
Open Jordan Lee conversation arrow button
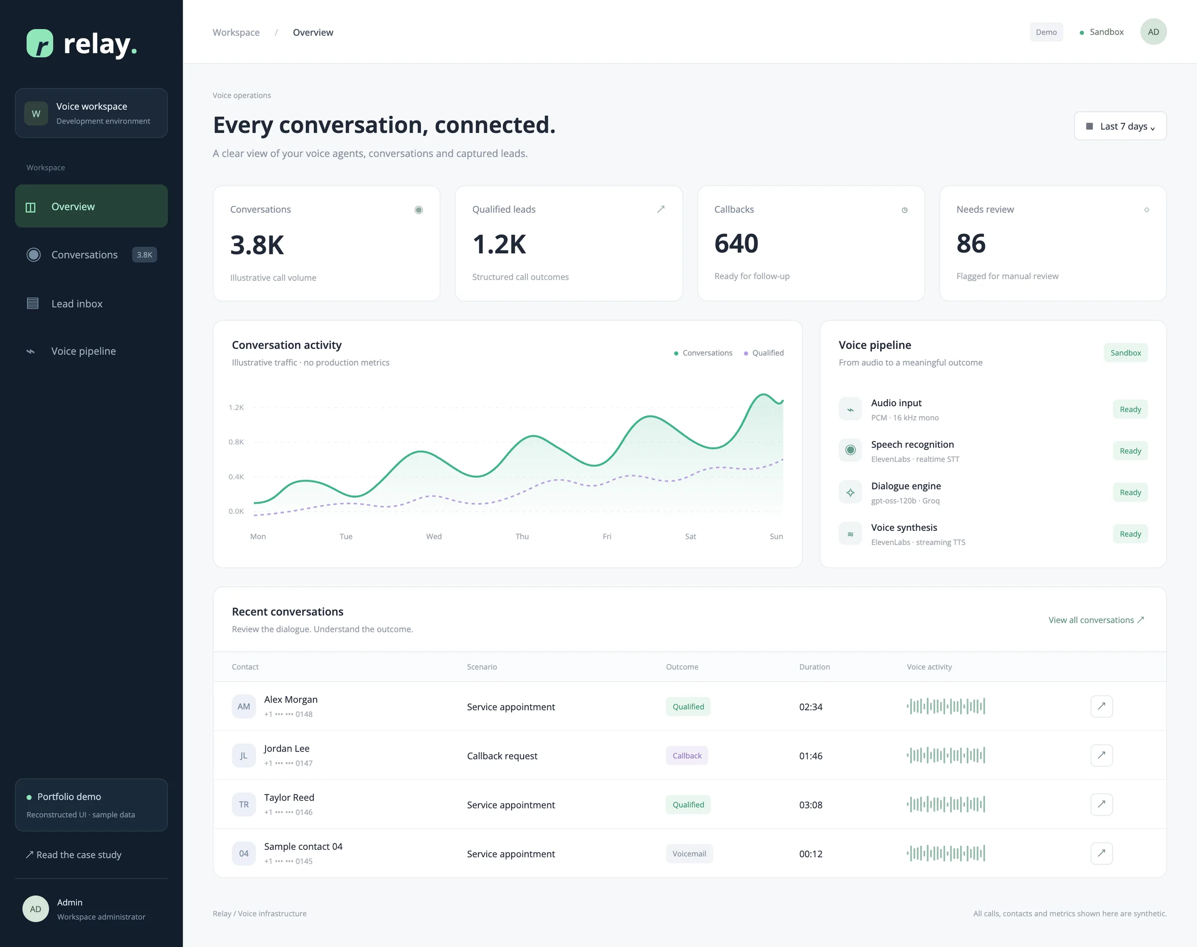(1102, 755)
